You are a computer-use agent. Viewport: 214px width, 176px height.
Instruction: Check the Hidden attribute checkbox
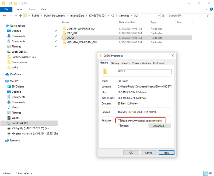(x=119, y=126)
